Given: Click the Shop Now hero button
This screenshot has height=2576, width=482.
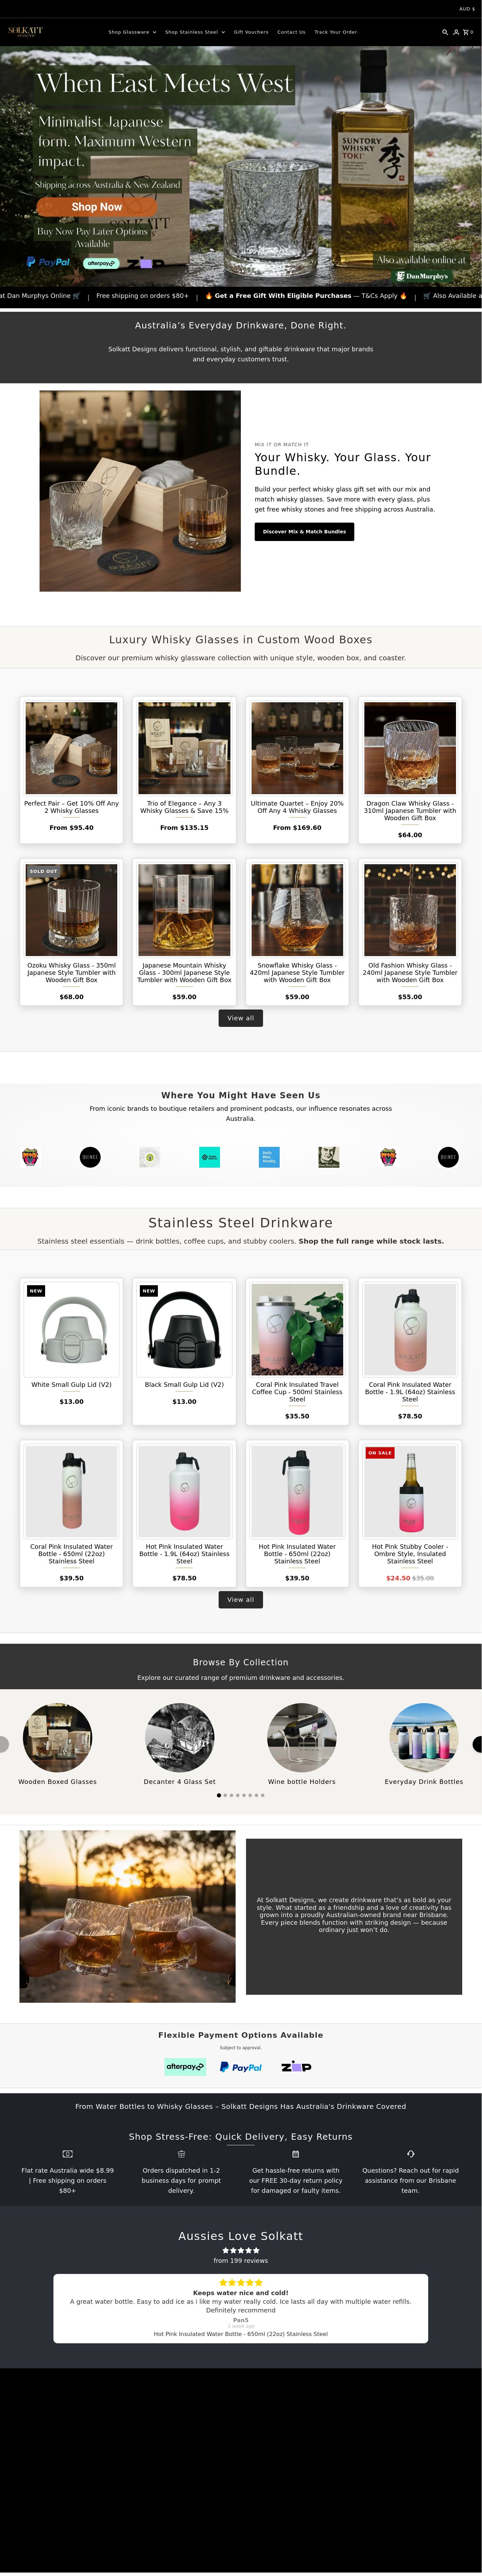Looking at the screenshot, I should click(96, 207).
